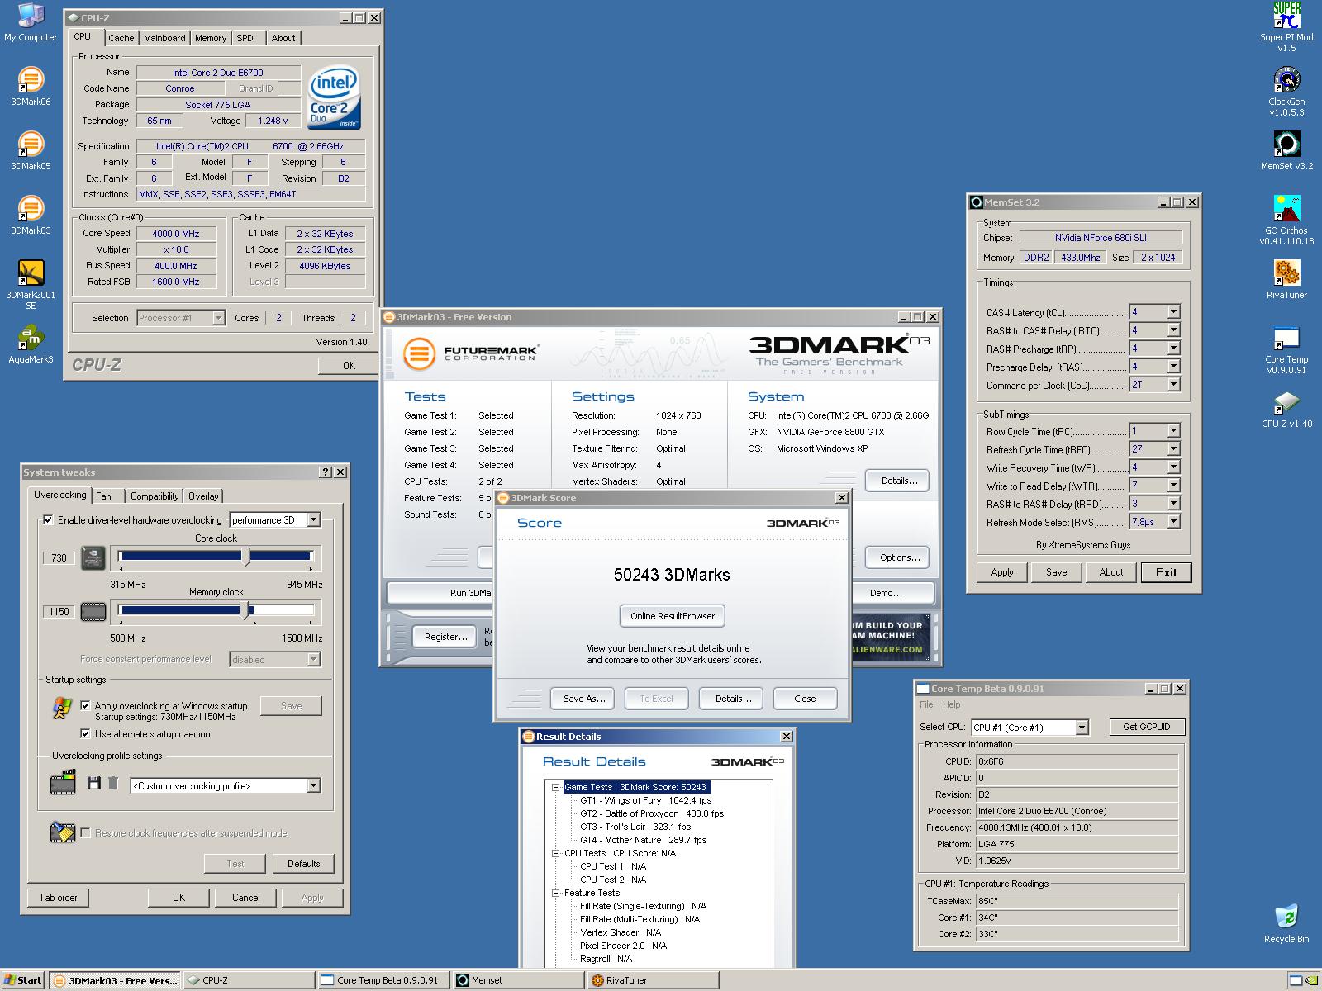
Task: Click Save As in 3DMark Score dialog
Action: [584, 699]
